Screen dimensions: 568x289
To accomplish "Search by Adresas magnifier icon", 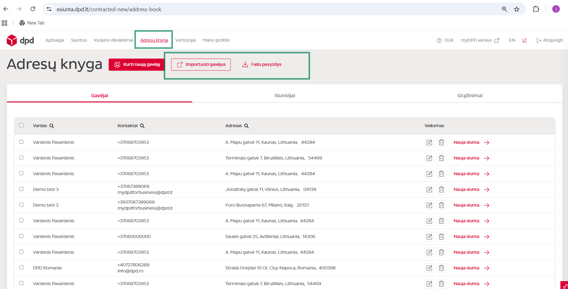I will tap(246, 126).
